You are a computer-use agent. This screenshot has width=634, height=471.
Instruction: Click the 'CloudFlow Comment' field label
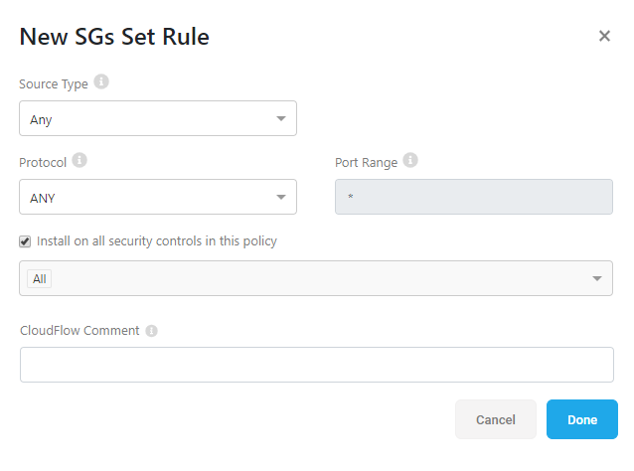[79, 330]
